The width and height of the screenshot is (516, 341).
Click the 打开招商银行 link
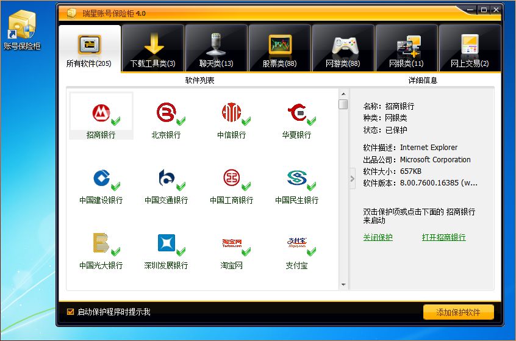tap(443, 237)
